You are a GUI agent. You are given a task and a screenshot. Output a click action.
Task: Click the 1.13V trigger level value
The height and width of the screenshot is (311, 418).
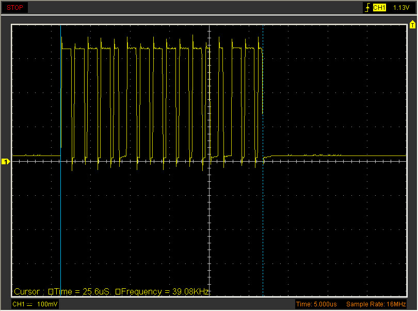click(x=401, y=8)
